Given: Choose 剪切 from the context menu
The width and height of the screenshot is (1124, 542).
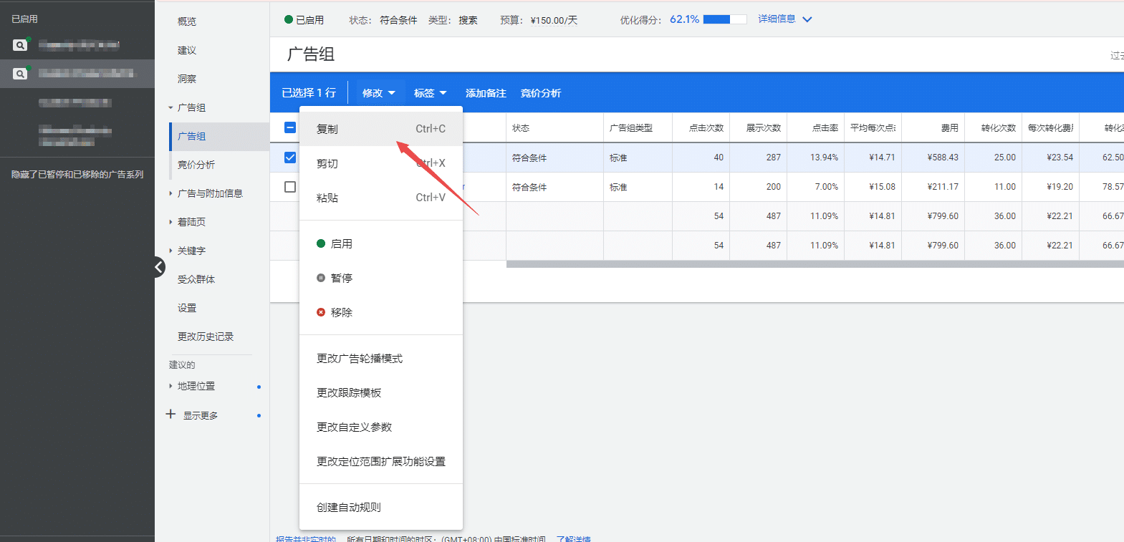Looking at the screenshot, I should tap(381, 163).
